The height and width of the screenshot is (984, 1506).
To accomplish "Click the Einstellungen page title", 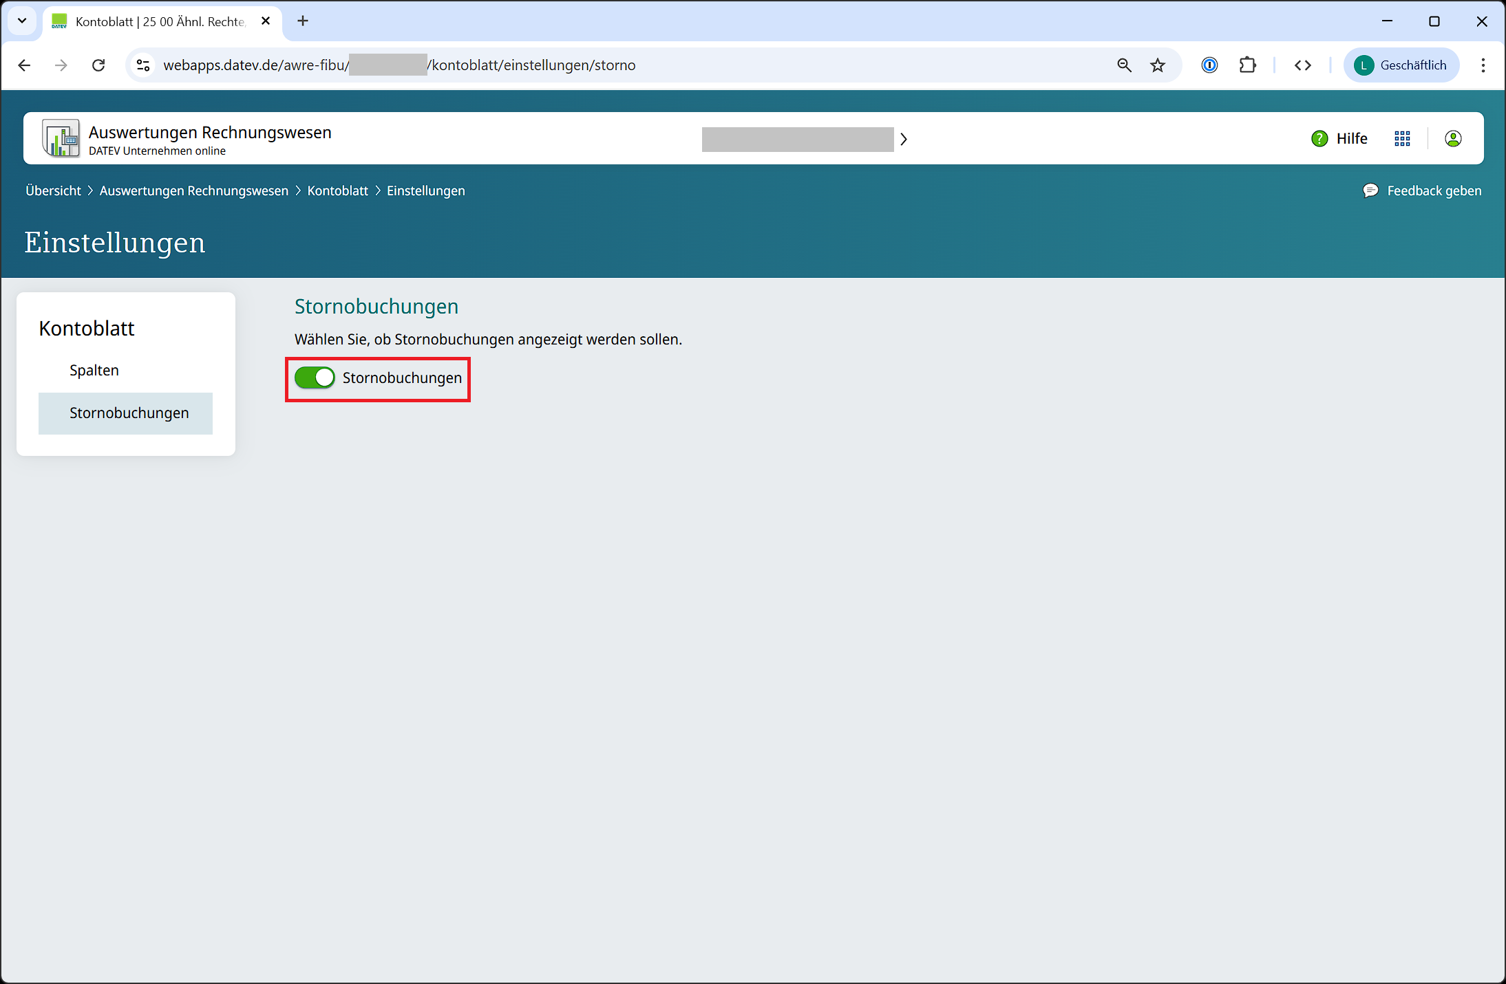I will coord(115,243).
